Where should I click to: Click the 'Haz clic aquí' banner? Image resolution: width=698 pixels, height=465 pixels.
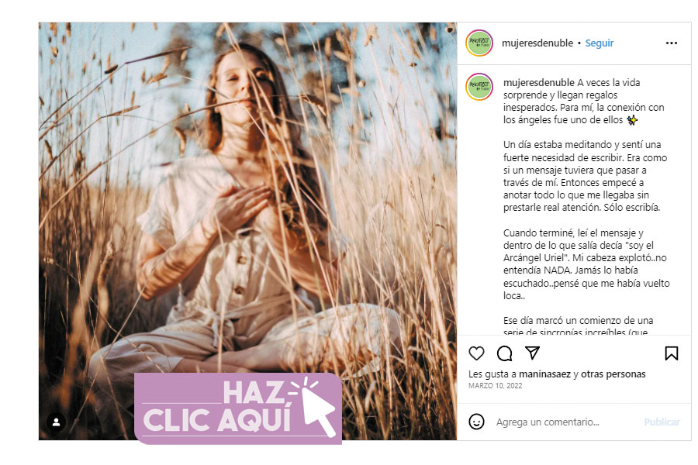238,408
